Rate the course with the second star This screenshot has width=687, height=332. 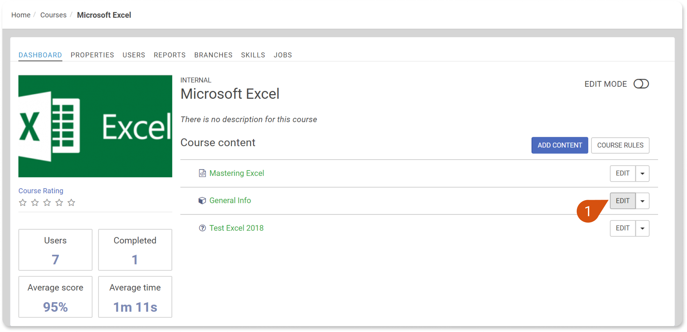[35, 202]
